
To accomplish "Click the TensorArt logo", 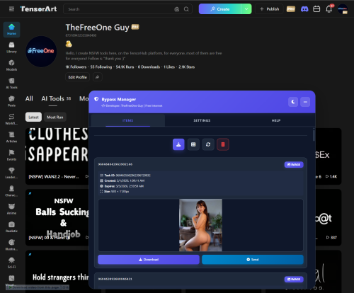I will point(38,9).
